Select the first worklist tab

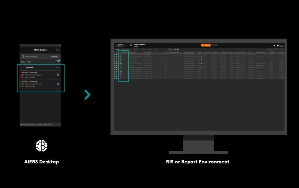coord(117,50)
